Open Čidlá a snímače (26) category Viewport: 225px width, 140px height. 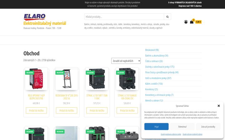[154, 61]
